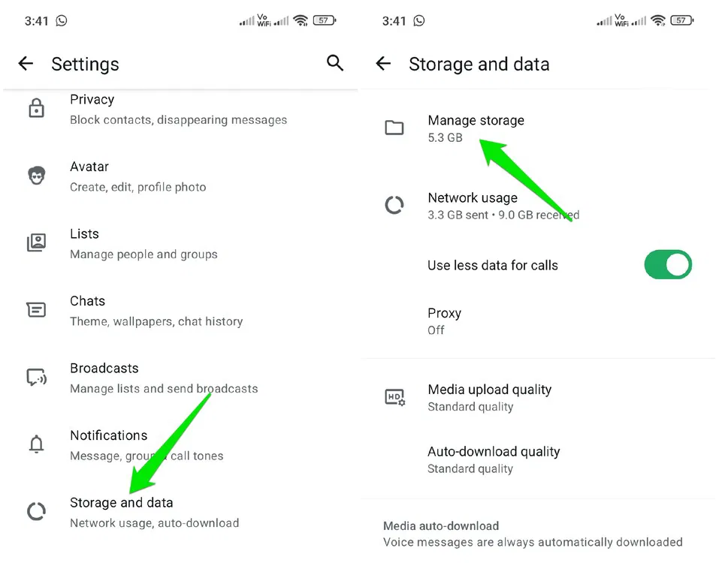Click the Chats speech bubble icon

click(x=36, y=310)
